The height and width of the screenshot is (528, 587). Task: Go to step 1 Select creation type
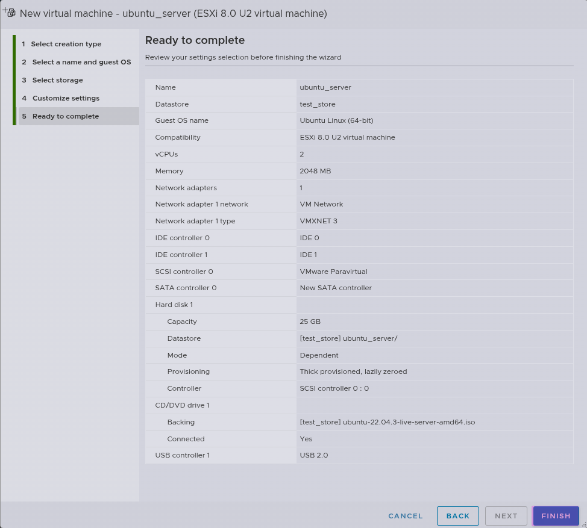coord(66,44)
